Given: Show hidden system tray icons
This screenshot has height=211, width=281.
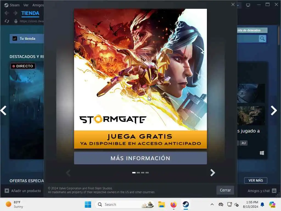Looking at the screenshot, I should tap(212, 204).
